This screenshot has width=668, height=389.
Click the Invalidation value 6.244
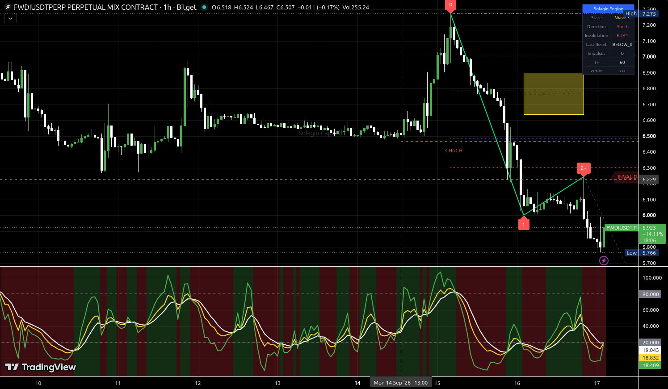[622, 36]
